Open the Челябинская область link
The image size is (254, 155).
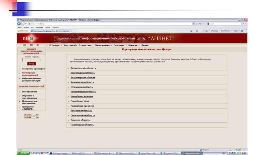(82, 125)
